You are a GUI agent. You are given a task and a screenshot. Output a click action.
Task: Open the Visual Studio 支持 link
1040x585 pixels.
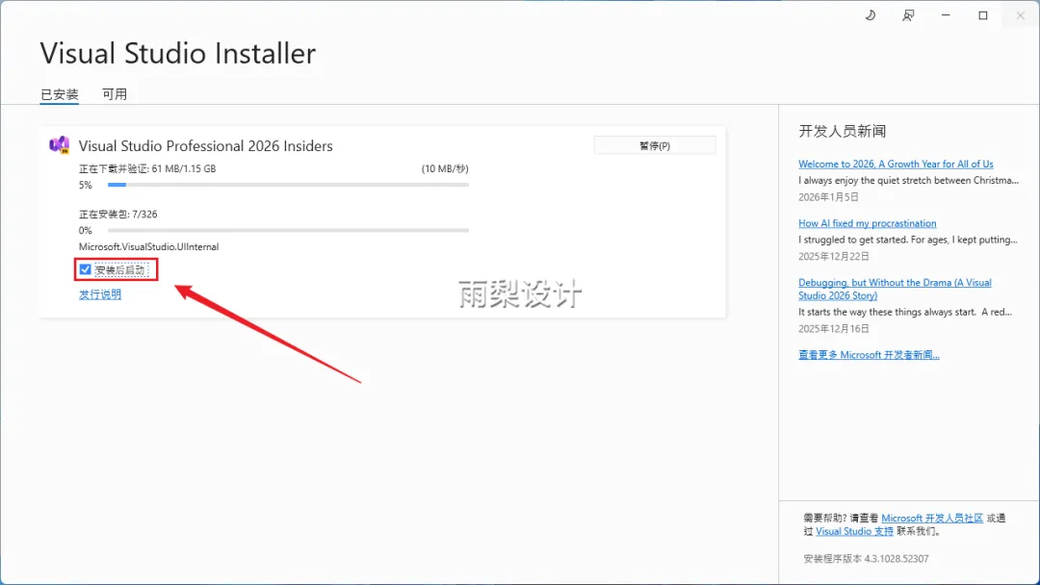pos(854,531)
